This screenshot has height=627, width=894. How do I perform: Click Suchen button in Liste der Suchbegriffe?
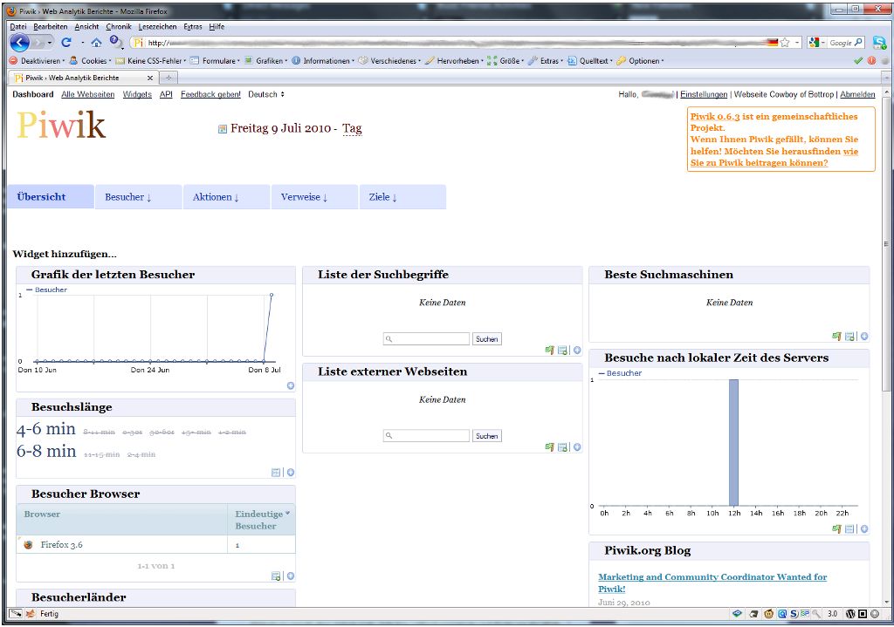pyautogui.click(x=487, y=339)
